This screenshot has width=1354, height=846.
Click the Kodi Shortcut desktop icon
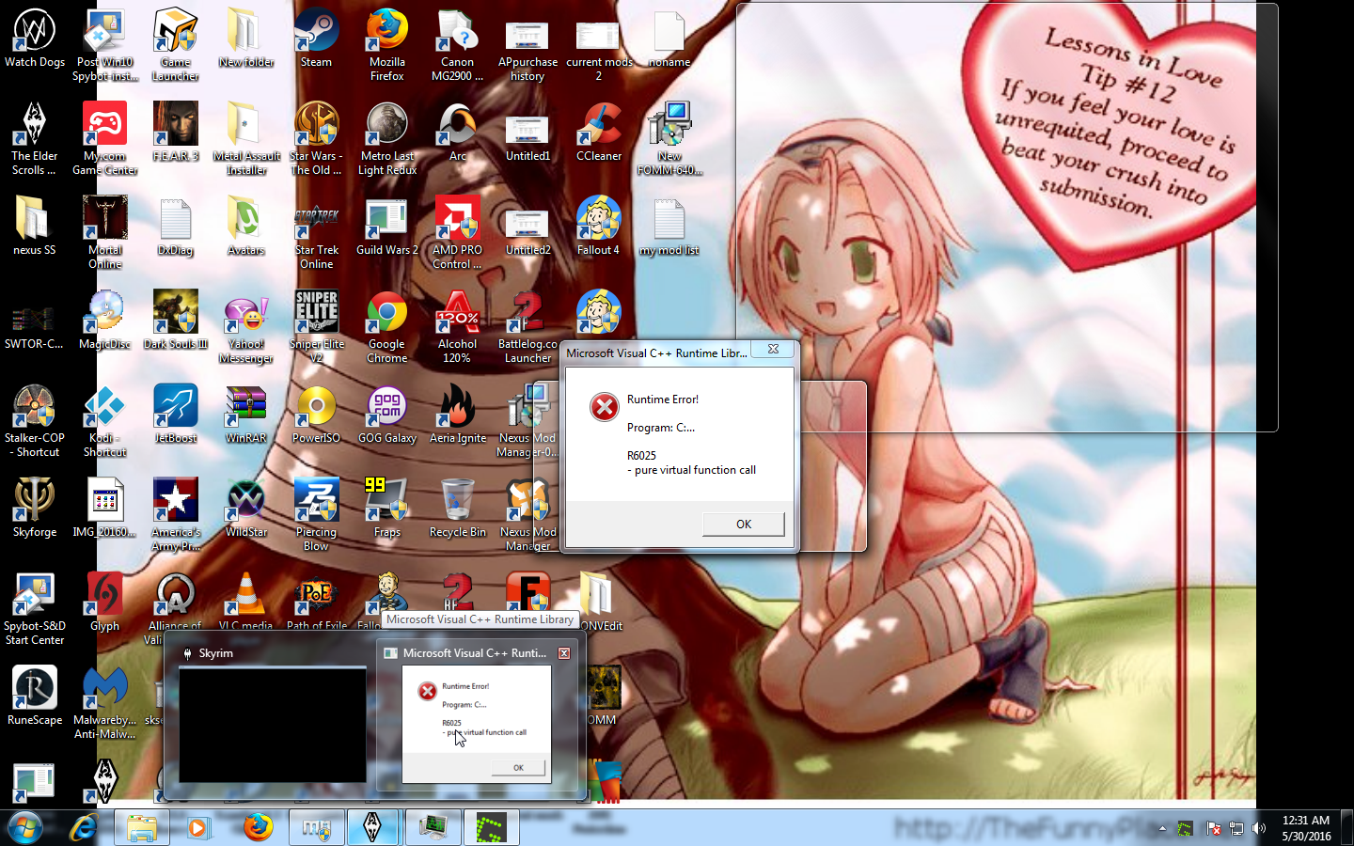click(105, 421)
